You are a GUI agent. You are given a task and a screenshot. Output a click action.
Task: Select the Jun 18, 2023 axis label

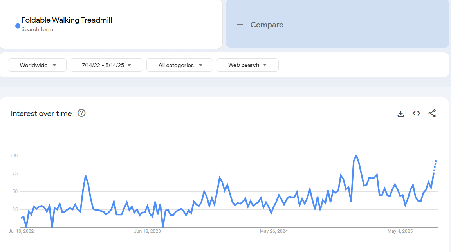coord(147,231)
